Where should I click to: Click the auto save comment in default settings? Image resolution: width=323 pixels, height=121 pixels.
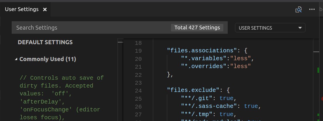click(62, 98)
